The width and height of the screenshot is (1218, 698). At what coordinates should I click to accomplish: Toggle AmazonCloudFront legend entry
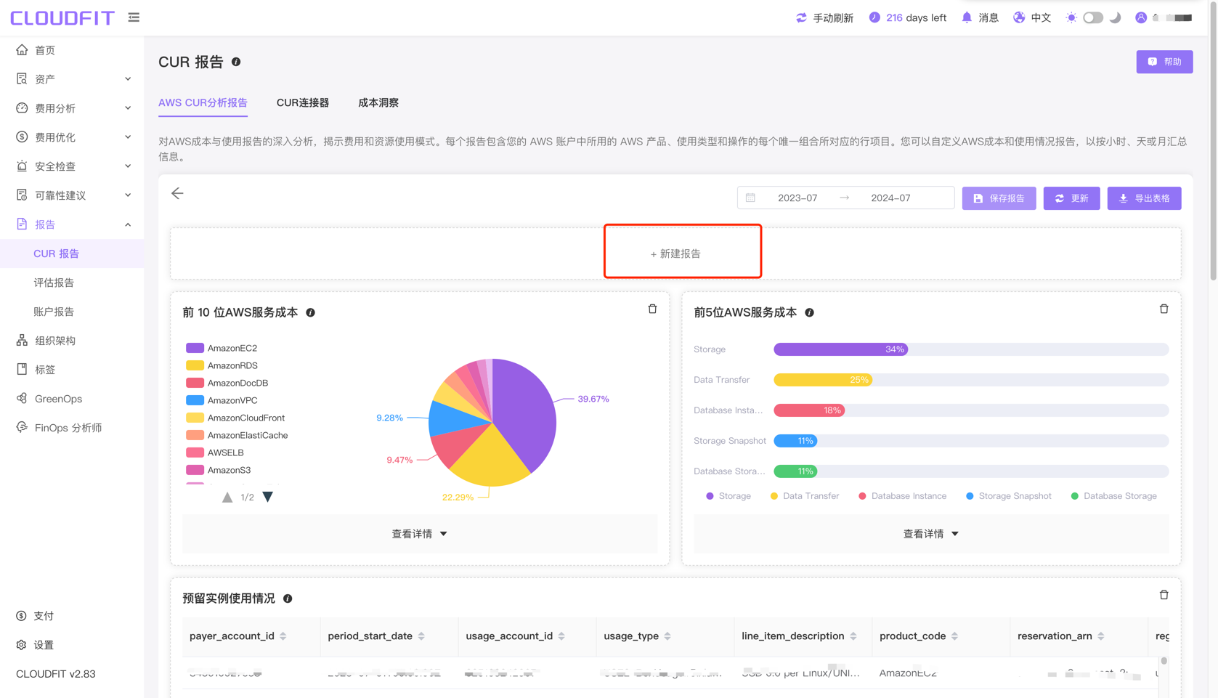pos(235,418)
